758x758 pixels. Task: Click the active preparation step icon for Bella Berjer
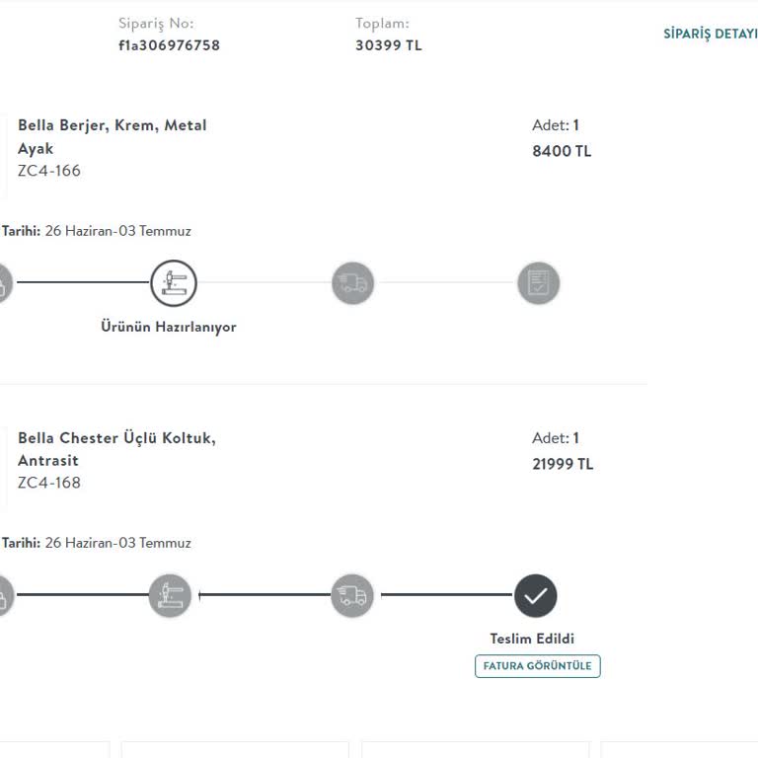[174, 283]
